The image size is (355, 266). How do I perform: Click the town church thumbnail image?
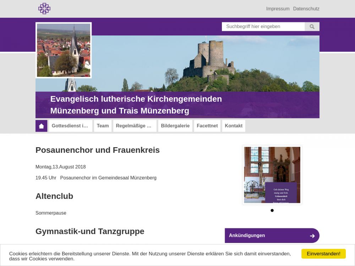click(64, 50)
